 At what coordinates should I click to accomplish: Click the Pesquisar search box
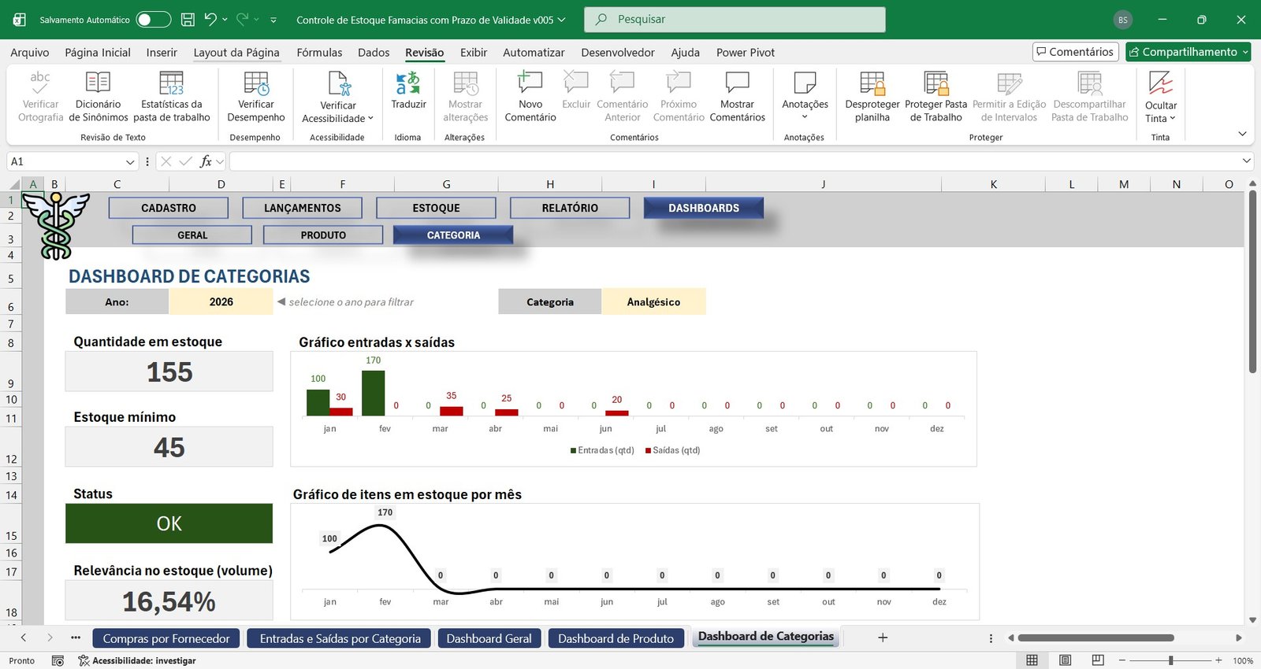click(735, 20)
